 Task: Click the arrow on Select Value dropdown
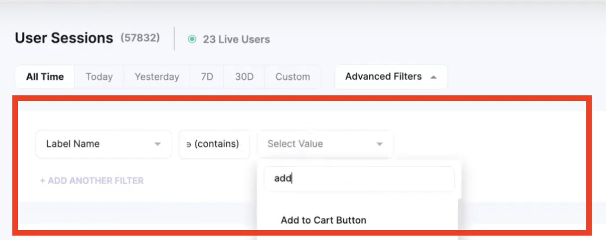379,144
